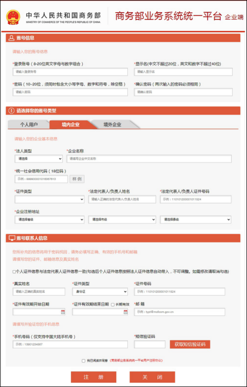Screen dimensions: 247x387
Task: Expand the 法人类型 dropdown
Action: coord(39,159)
